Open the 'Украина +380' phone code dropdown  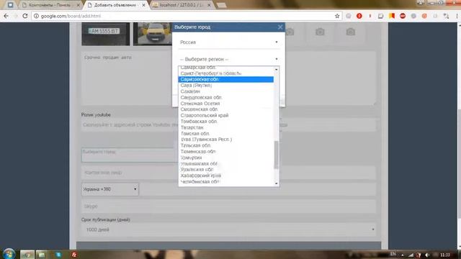[110, 189]
